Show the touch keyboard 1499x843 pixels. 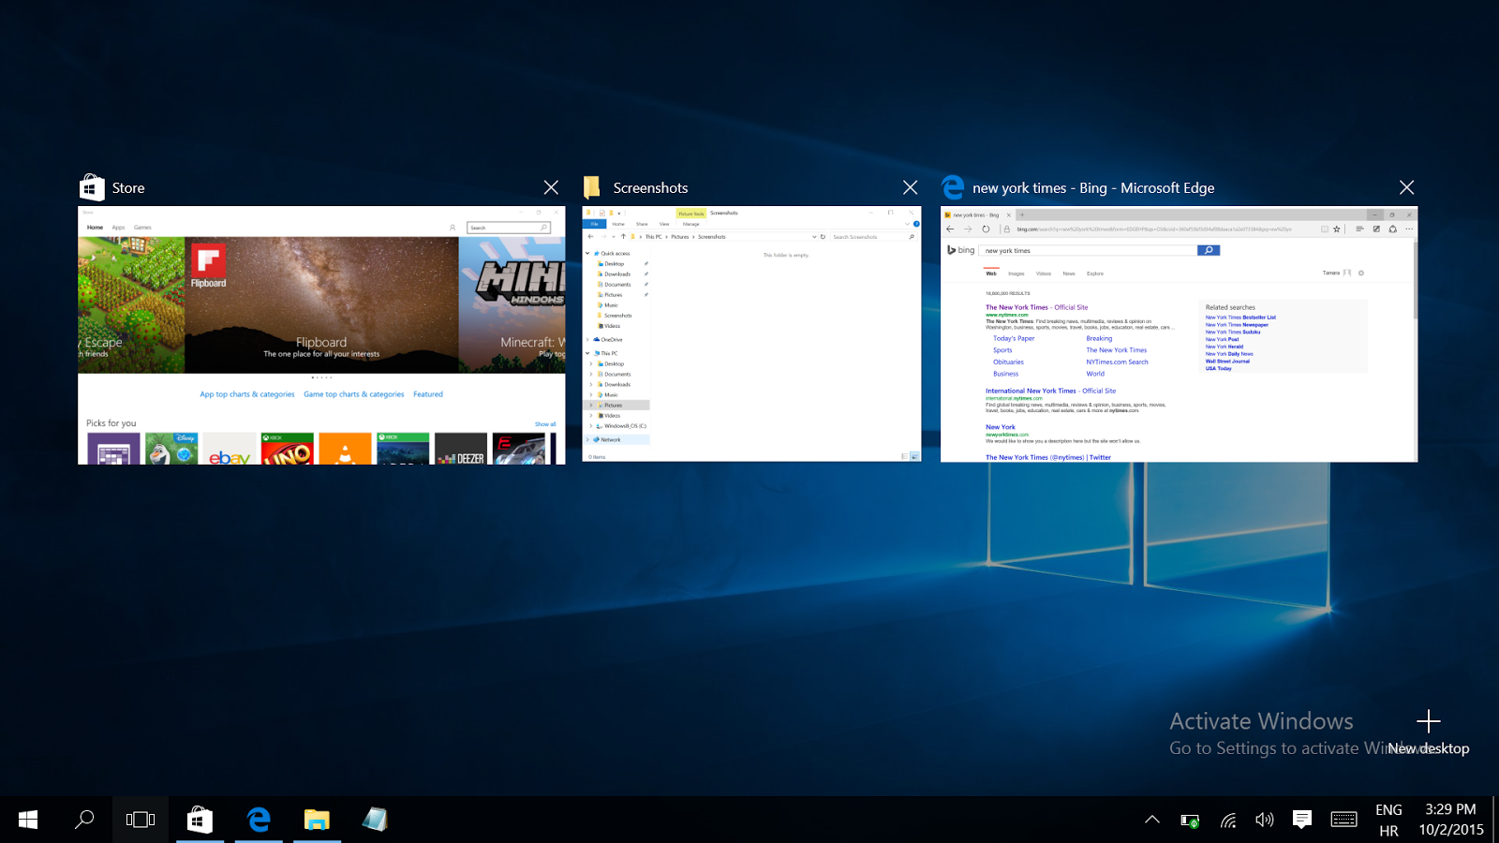coord(1343,820)
